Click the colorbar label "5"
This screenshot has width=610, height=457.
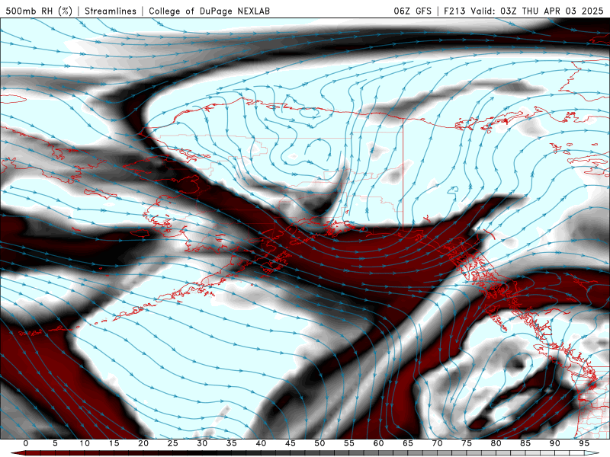[55, 443]
